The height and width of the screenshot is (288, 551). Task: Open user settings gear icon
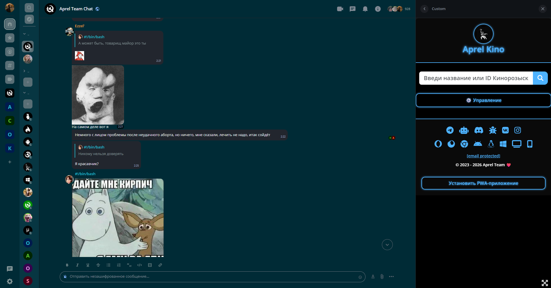(x=10, y=281)
